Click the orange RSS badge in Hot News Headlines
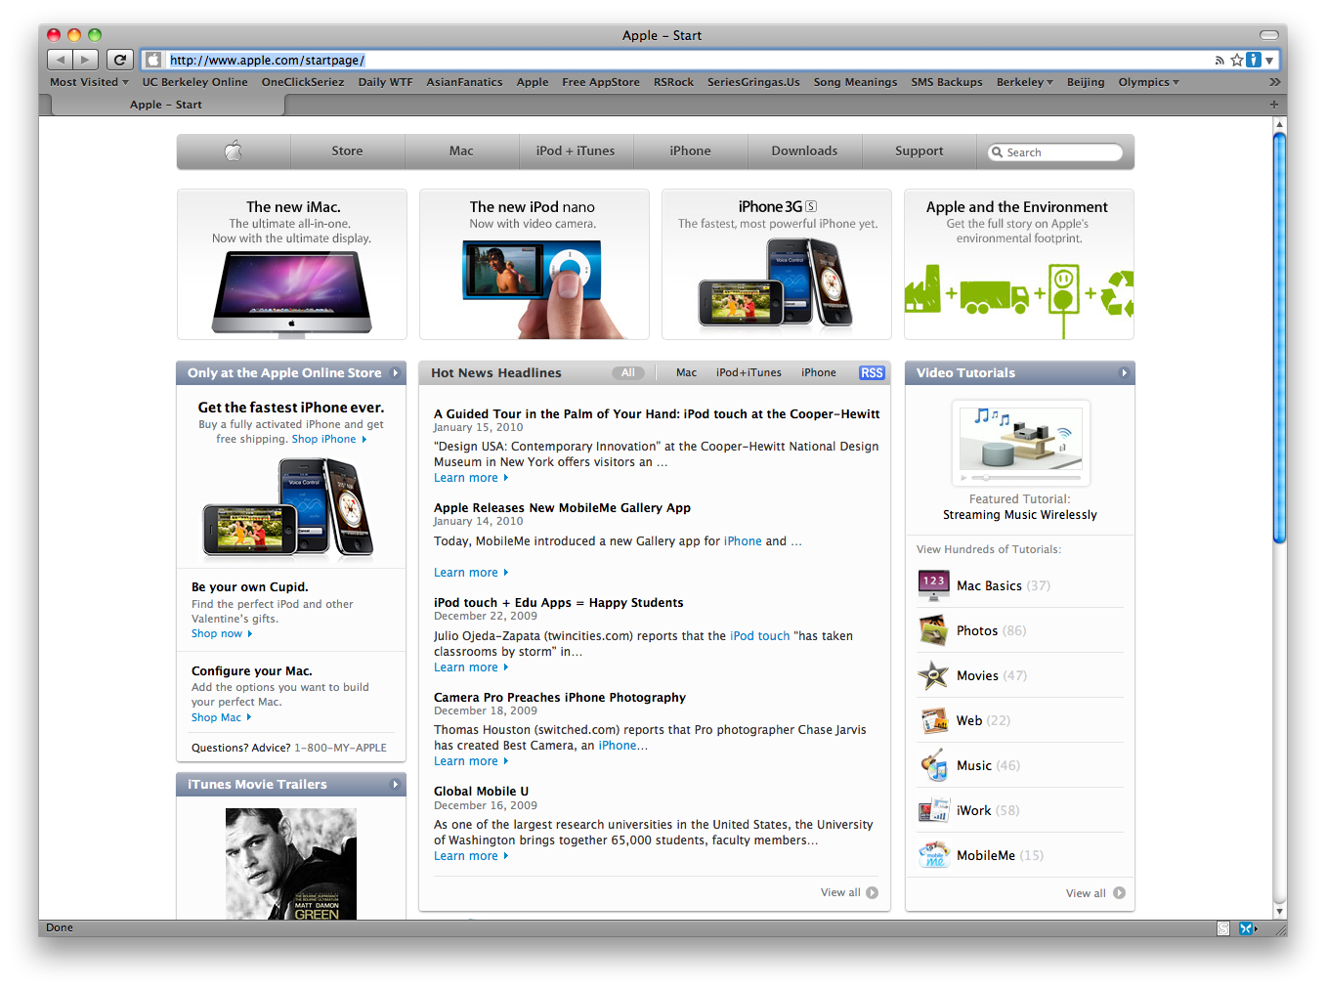1326x990 pixels. pos(871,372)
